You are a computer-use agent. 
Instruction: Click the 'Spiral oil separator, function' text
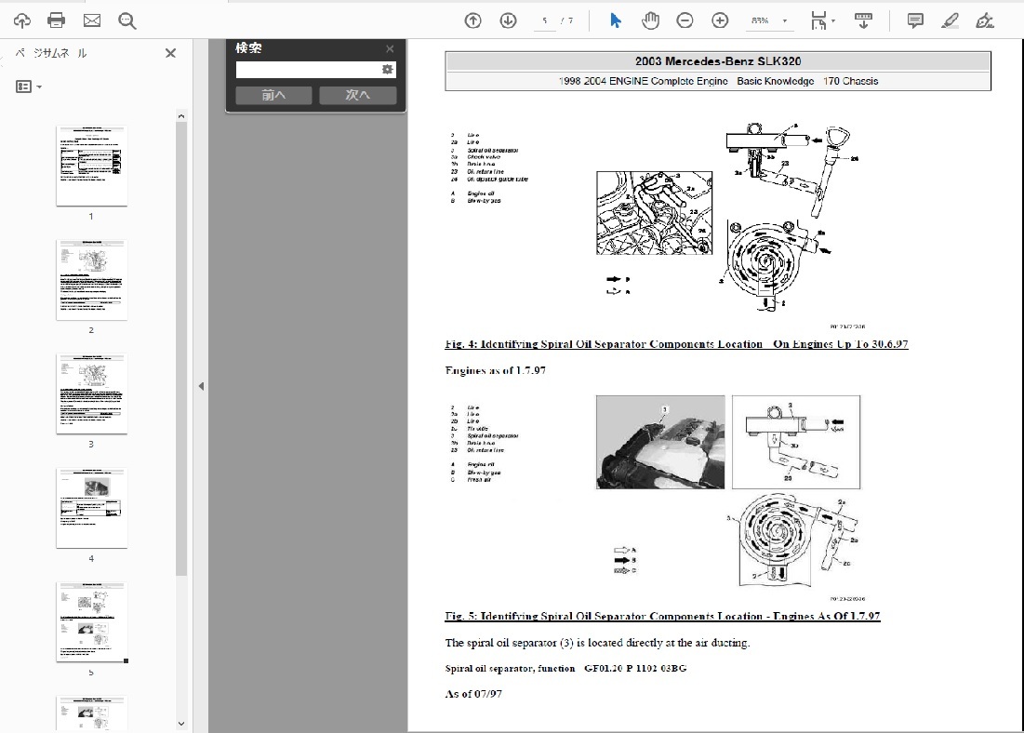point(510,668)
